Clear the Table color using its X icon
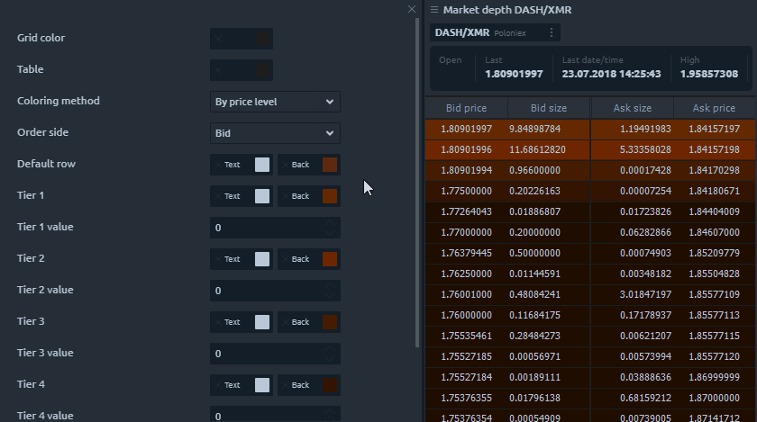The width and height of the screenshot is (757, 422). pos(218,70)
